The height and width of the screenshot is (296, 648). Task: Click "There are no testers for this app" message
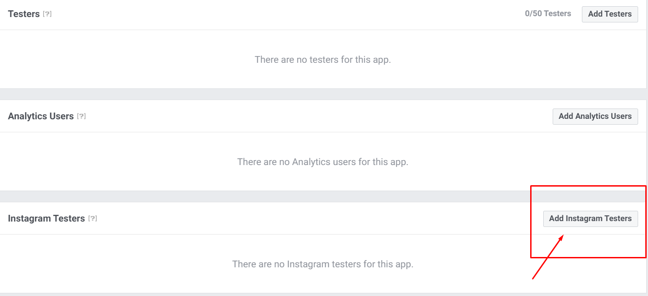coord(322,59)
